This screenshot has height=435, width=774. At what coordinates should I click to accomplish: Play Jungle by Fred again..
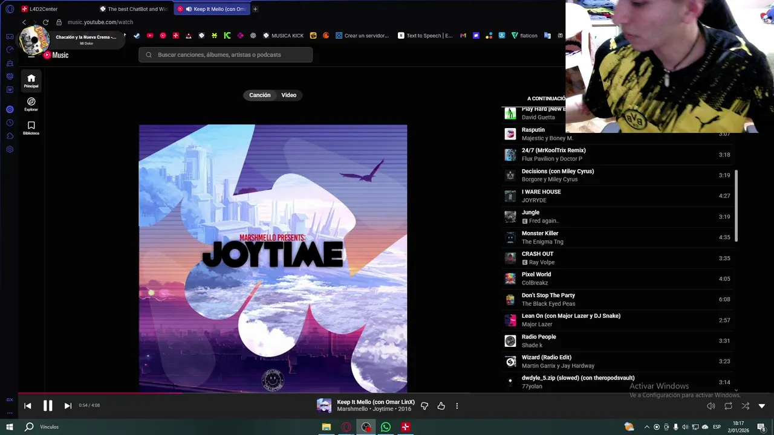617,216
